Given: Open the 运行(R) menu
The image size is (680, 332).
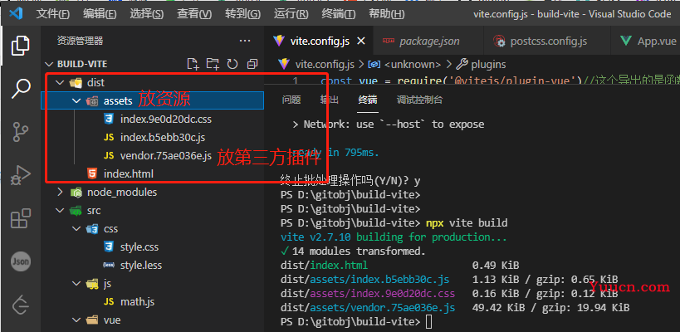Looking at the screenshot, I should 291,14.
